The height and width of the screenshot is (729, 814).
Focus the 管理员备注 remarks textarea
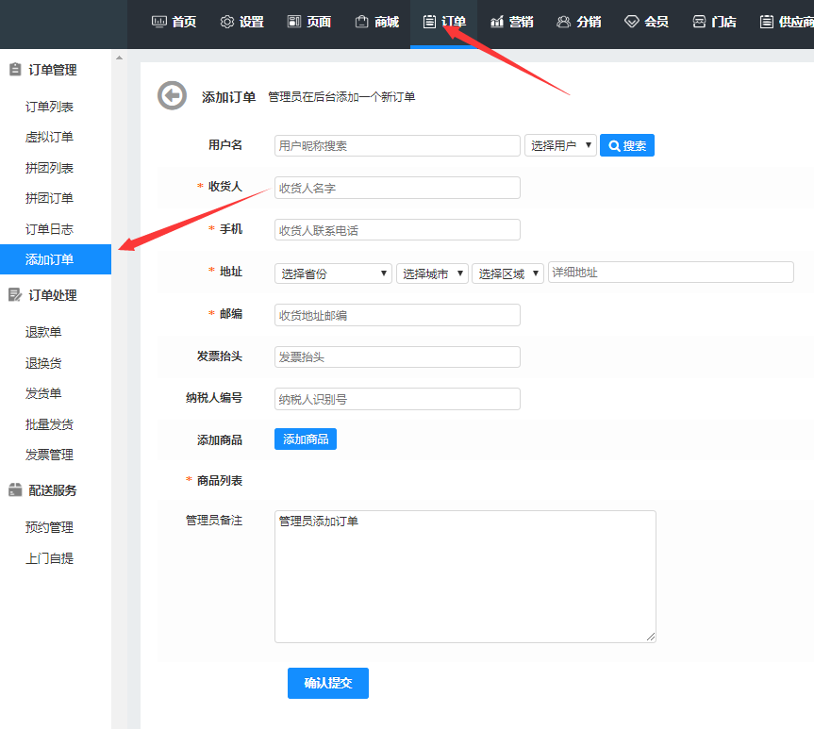tap(465, 576)
